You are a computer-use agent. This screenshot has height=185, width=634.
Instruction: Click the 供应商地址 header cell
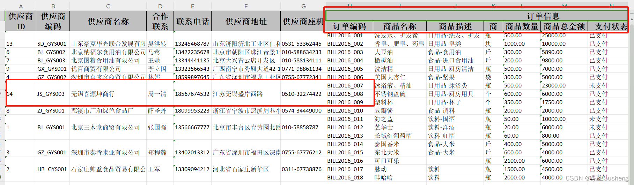(246, 21)
